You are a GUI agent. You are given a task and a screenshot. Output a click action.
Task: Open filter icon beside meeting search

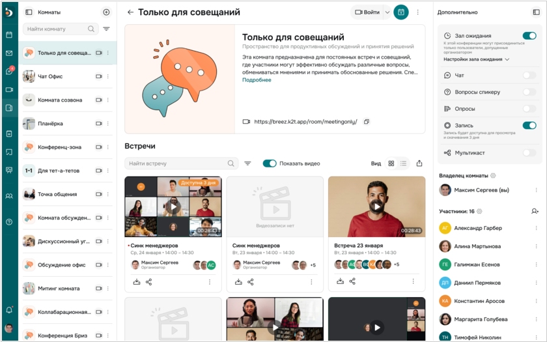point(247,164)
